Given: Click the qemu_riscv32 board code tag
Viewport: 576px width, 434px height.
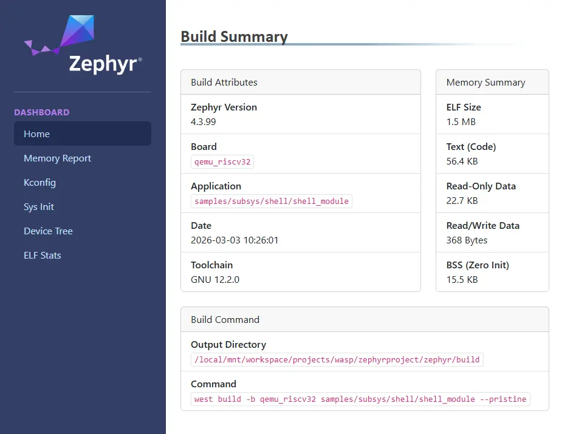Looking at the screenshot, I should coord(222,161).
